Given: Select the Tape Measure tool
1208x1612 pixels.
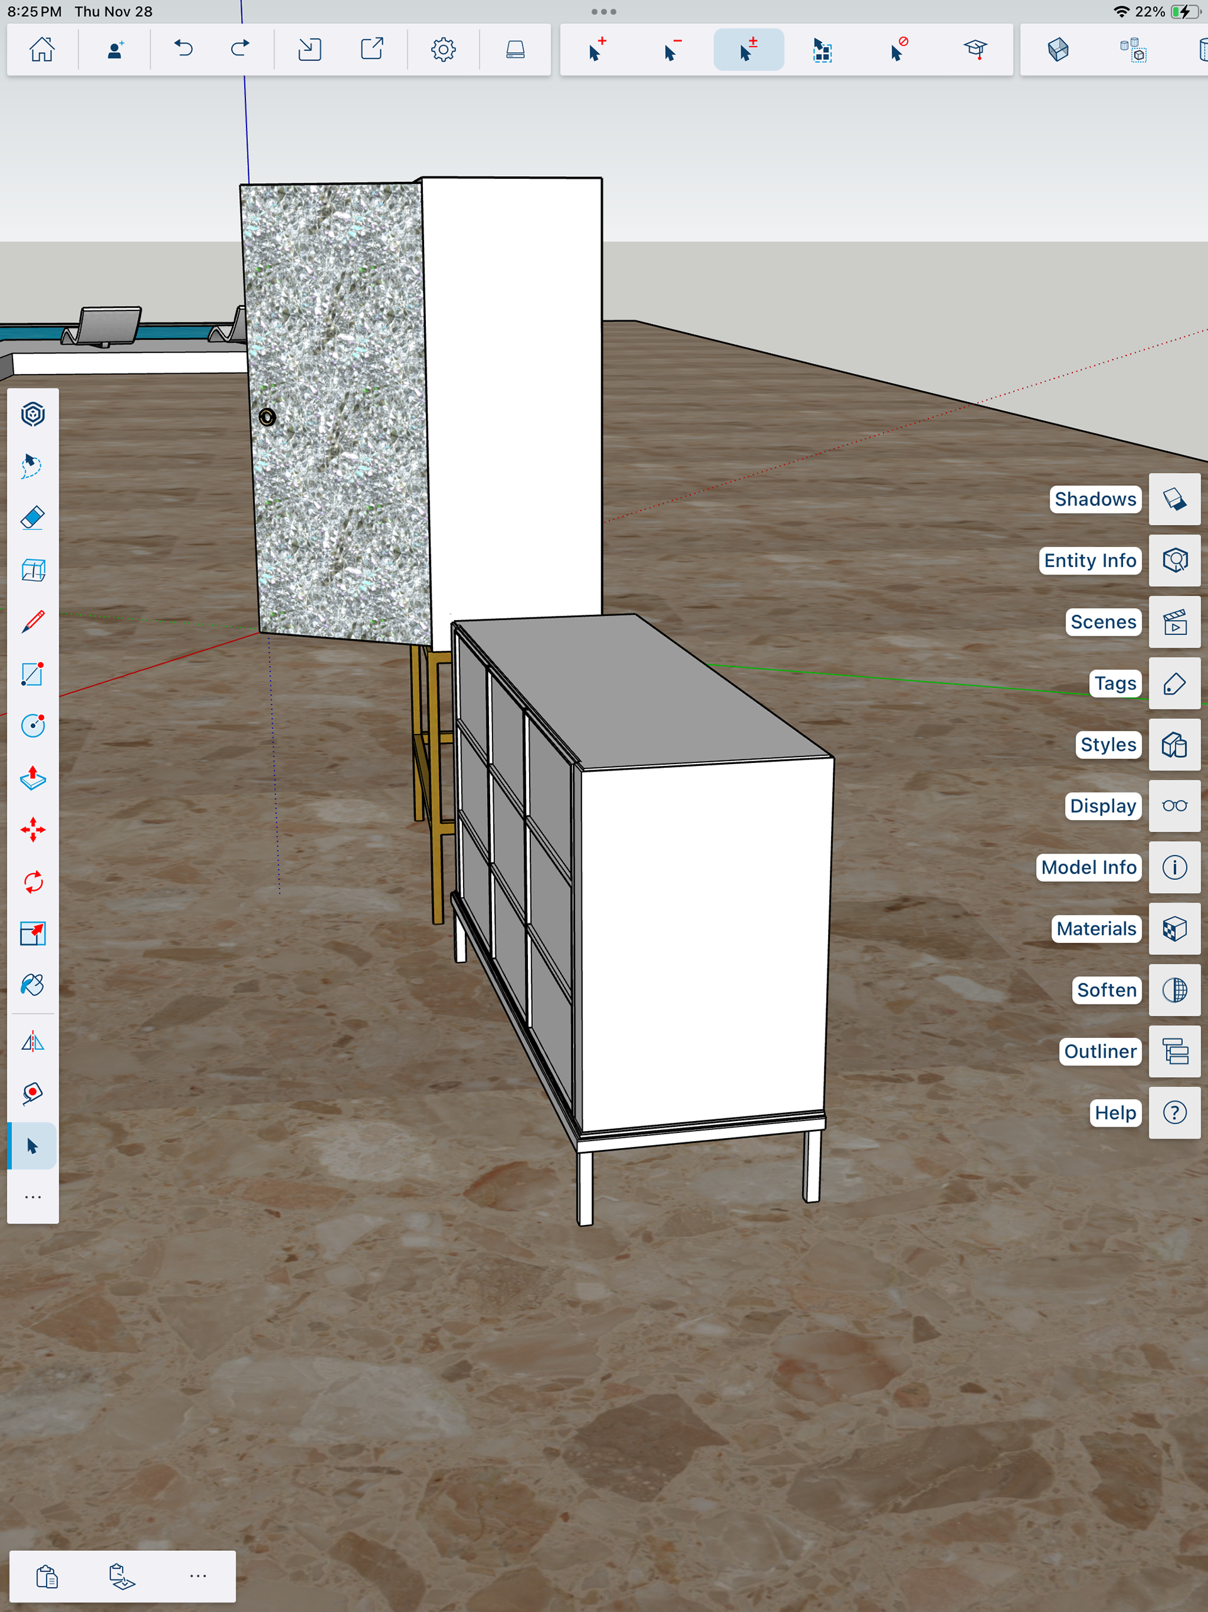Looking at the screenshot, I should (x=33, y=1093).
